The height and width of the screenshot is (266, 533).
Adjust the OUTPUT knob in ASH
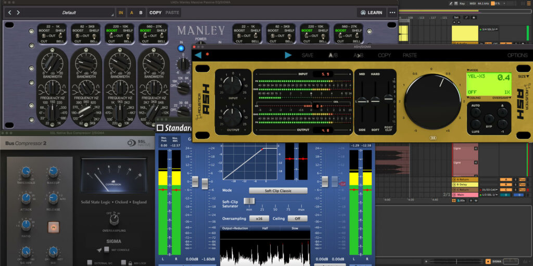coord(233,117)
